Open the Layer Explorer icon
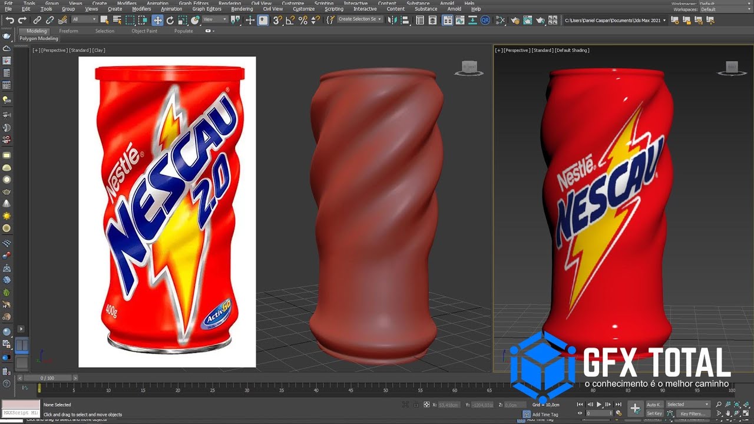Viewport: 754px width, 424px height. [x=432, y=19]
